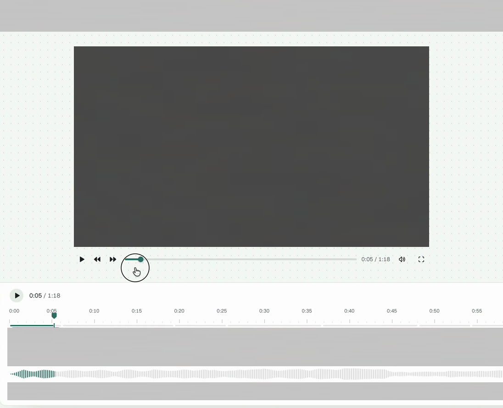Click the 0:00 label on timeline ruler
This screenshot has height=408, width=503.
pyautogui.click(x=14, y=311)
